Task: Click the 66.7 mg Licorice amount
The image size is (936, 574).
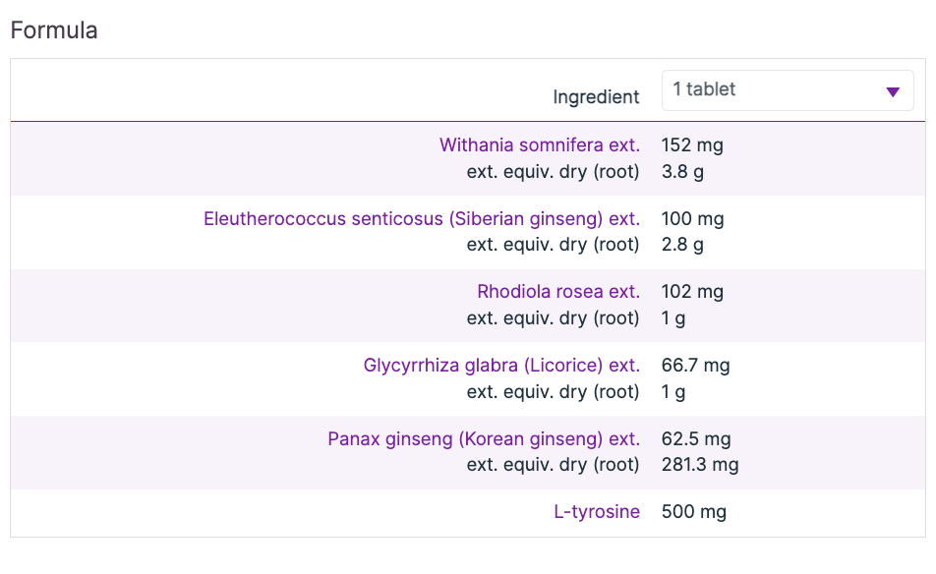Action: coord(696,366)
